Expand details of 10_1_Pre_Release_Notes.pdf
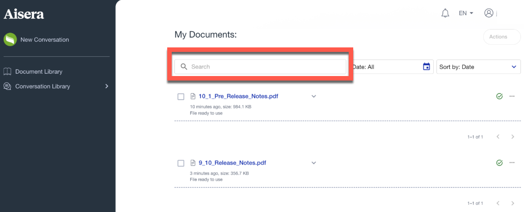524x212 pixels. point(314,96)
